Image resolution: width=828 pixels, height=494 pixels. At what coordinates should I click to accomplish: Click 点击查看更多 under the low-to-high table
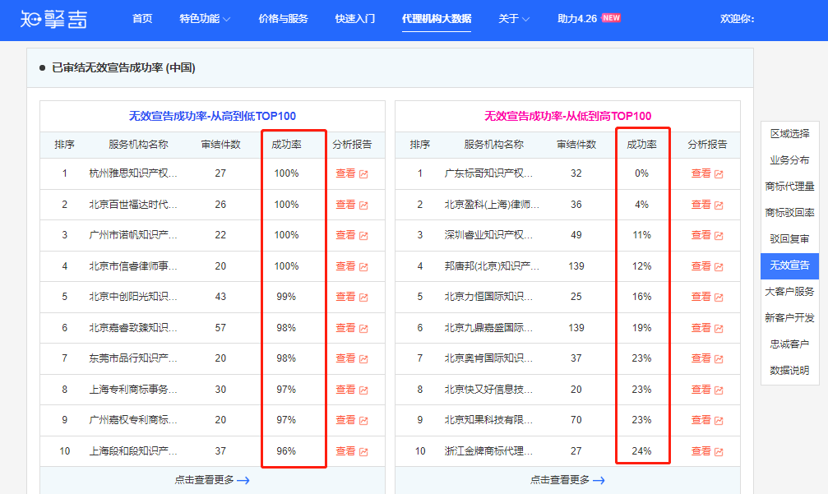click(x=567, y=480)
